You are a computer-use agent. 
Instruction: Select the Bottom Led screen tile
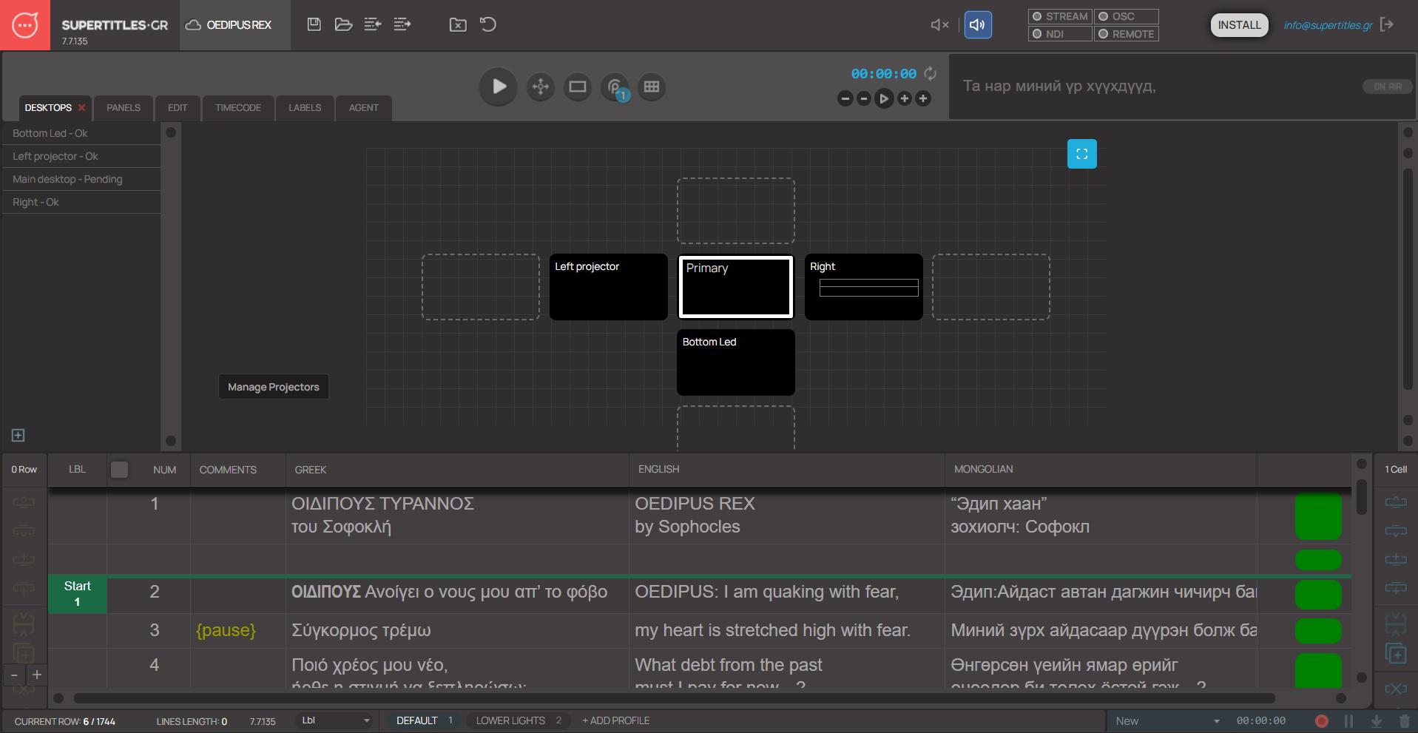(x=736, y=362)
